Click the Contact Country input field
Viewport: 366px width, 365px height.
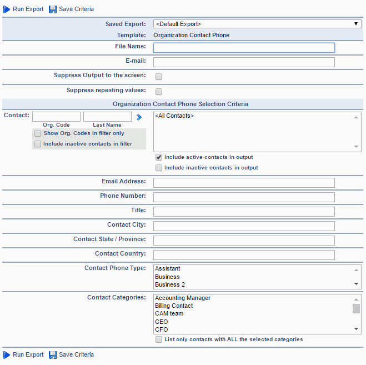(x=244, y=255)
